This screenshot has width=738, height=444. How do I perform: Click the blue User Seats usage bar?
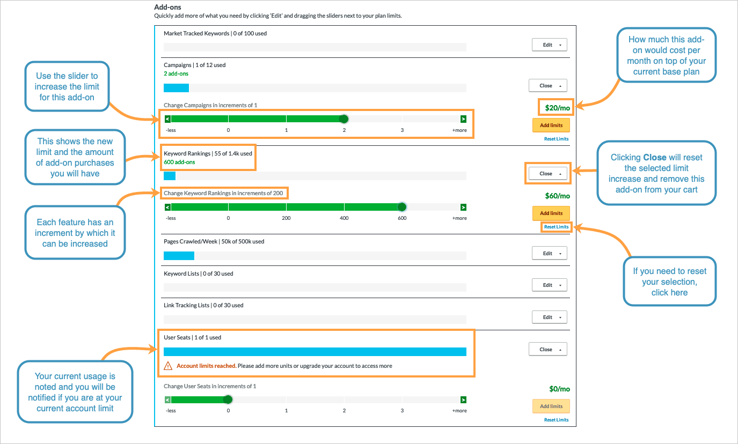(x=315, y=351)
